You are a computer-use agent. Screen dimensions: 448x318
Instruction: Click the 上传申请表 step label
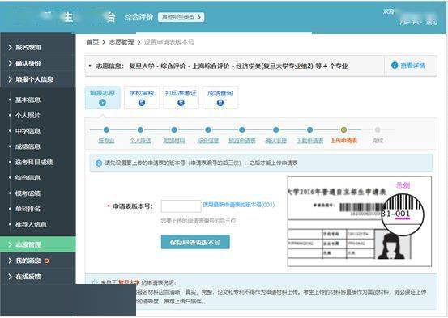[x=343, y=141]
